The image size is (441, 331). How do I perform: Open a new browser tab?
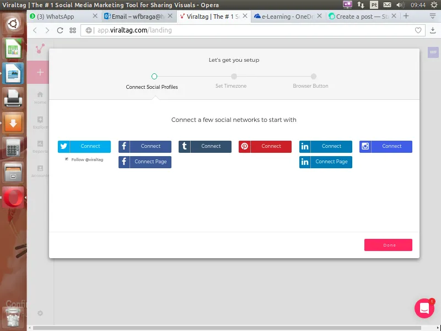coord(406,16)
